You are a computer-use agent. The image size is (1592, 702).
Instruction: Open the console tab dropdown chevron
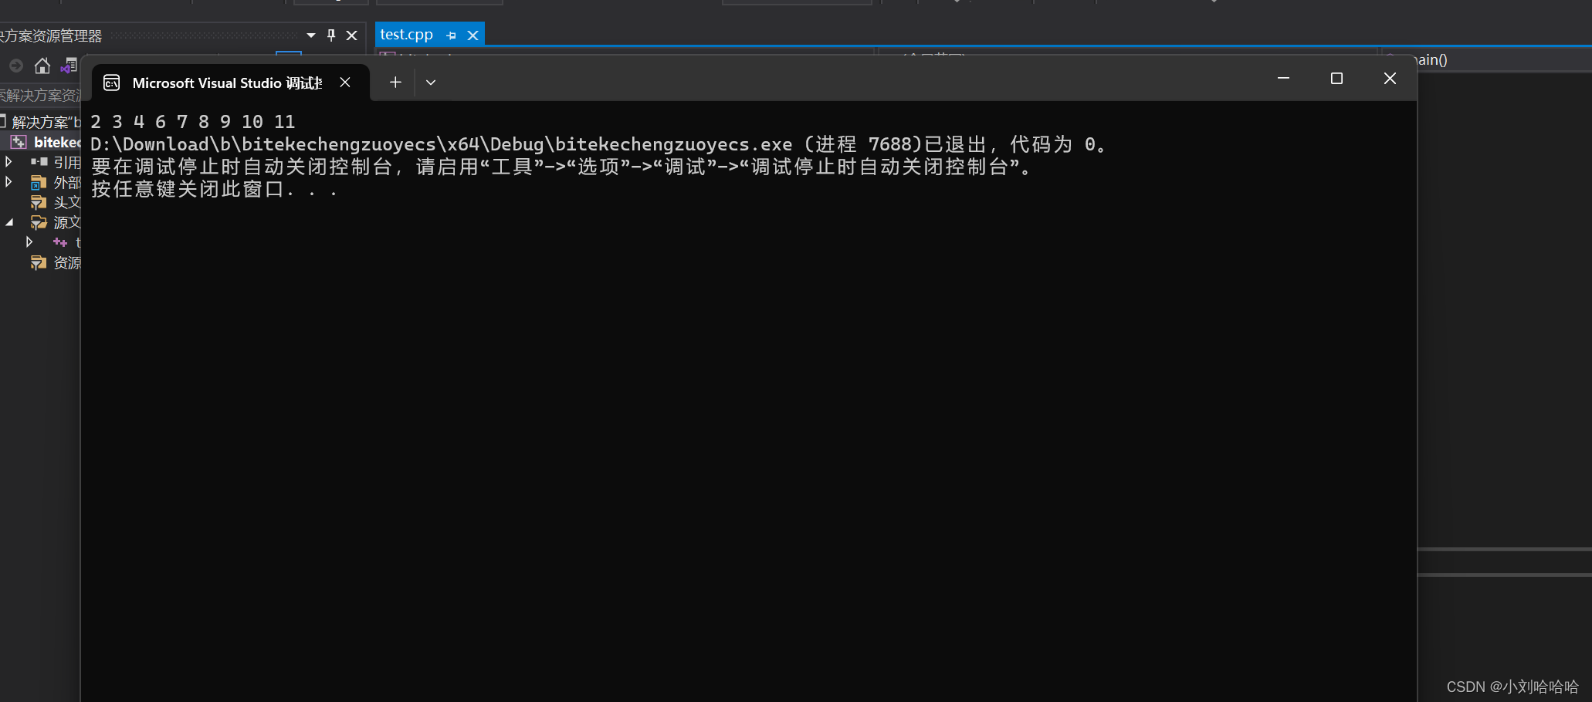tap(431, 82)
